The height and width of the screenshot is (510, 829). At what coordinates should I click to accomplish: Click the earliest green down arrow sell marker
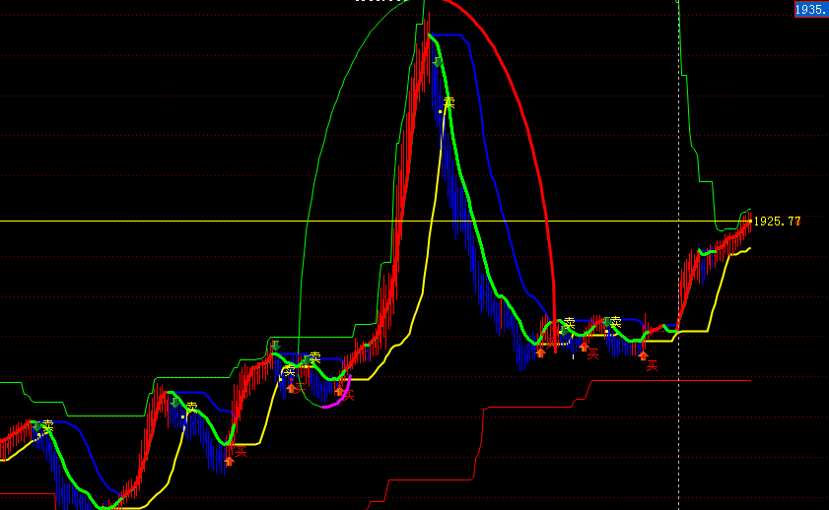point(37,426)
